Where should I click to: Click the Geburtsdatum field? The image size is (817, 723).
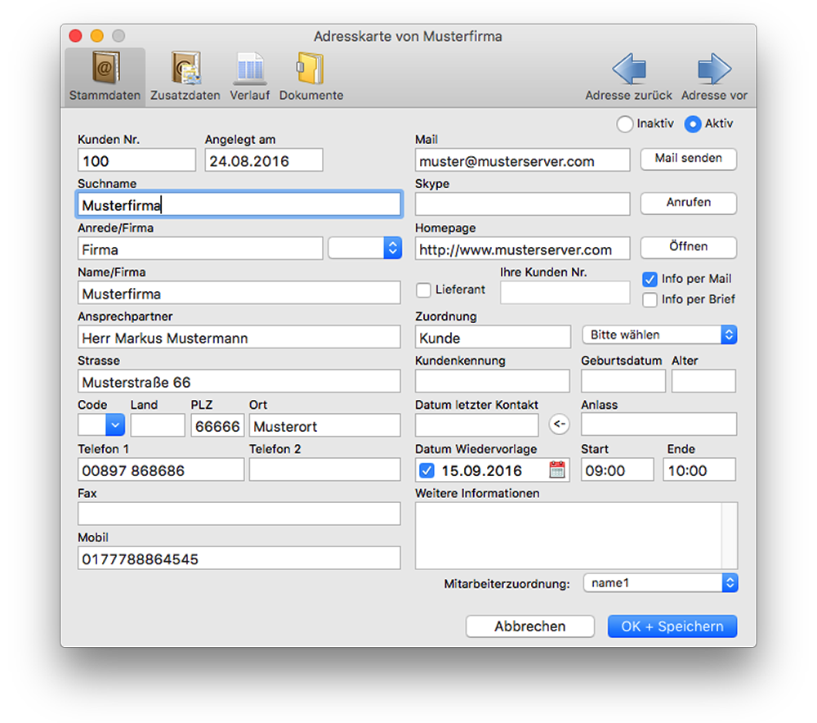coord(623,381)
